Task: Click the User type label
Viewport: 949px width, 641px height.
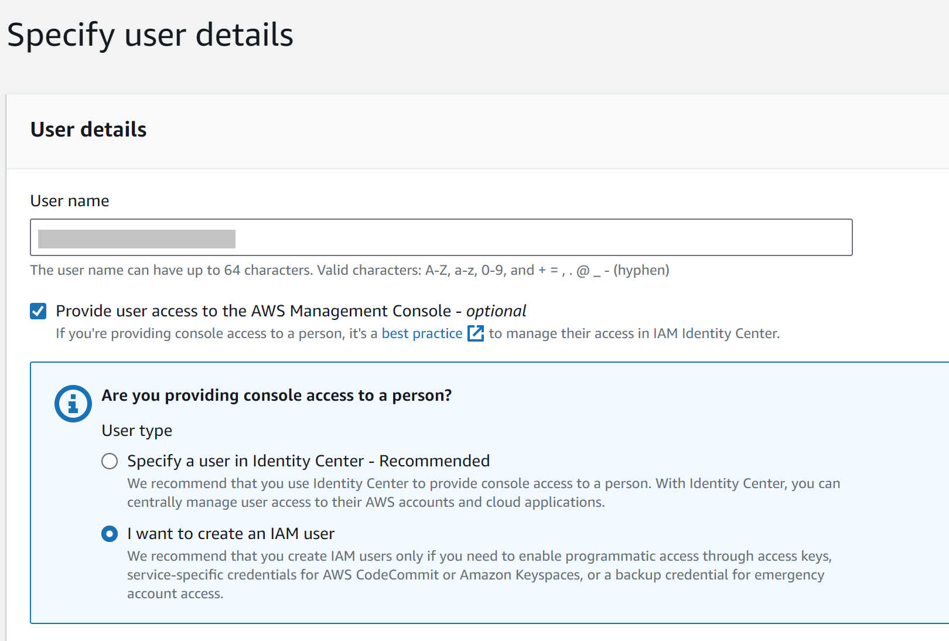Action: point(136,430)
